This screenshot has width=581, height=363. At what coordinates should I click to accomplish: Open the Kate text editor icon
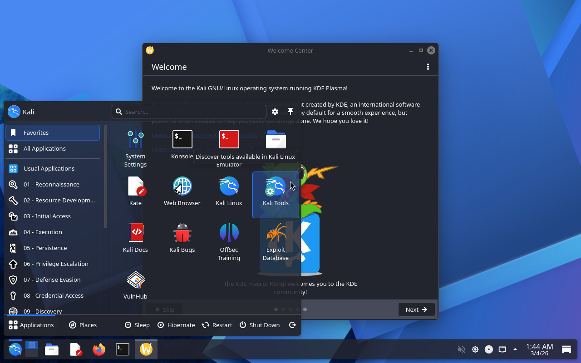click(135, 191)
